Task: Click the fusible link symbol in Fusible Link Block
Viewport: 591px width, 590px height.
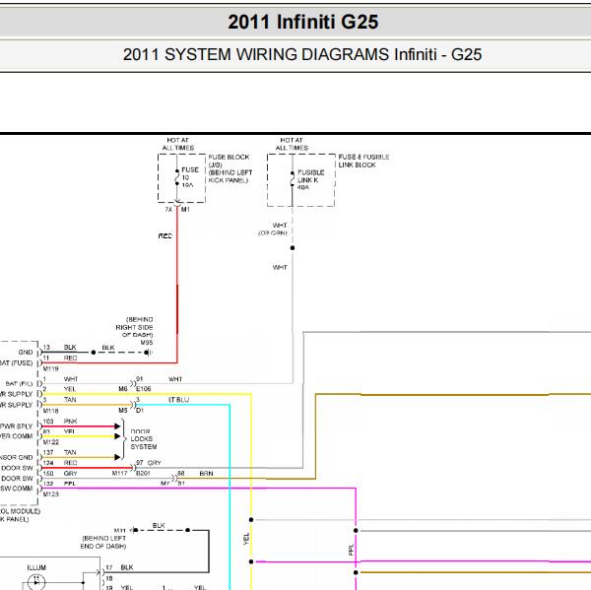Action: click(x=293, y=179)
